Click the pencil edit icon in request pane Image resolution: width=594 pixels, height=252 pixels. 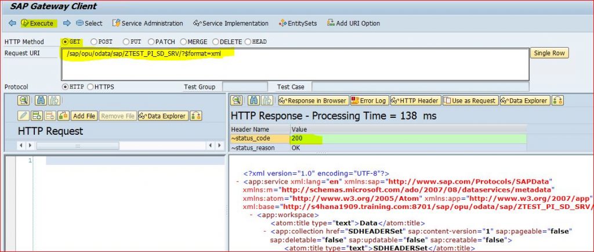[x=23, y=116]
